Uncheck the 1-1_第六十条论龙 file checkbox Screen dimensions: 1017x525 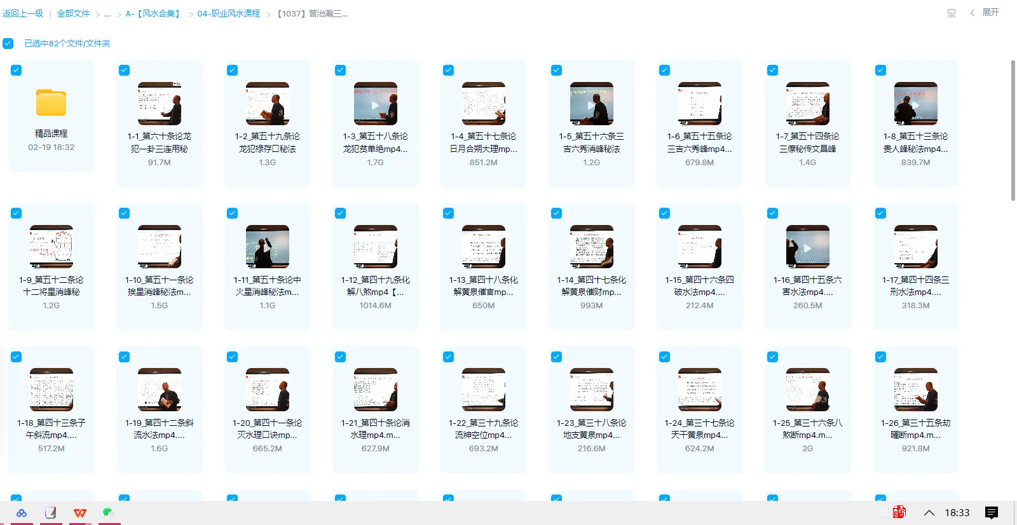pyautogui.click(x=125, y=71)
